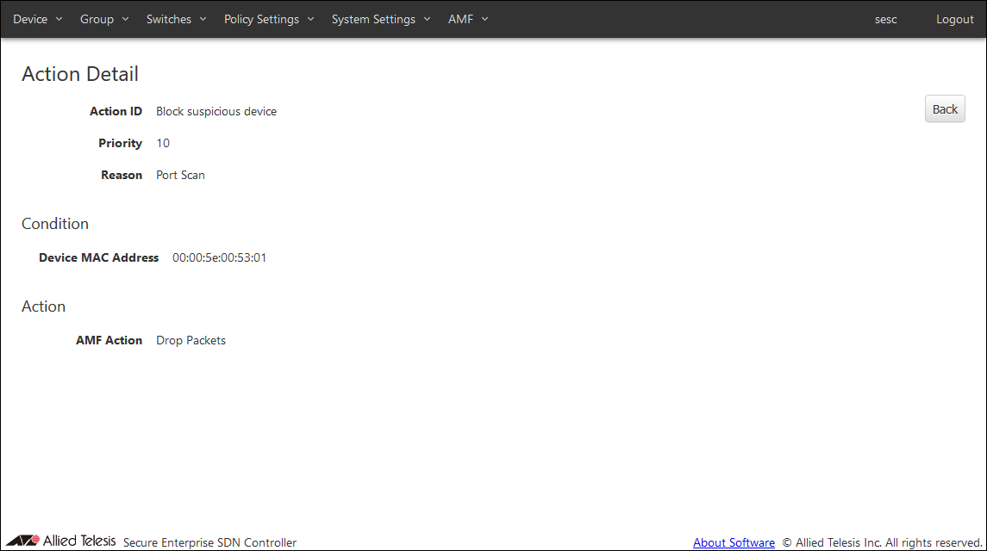The height and width of the screenshot is (551, 987).
Task: Log out using the Logout link
Action: pos(954,19)
